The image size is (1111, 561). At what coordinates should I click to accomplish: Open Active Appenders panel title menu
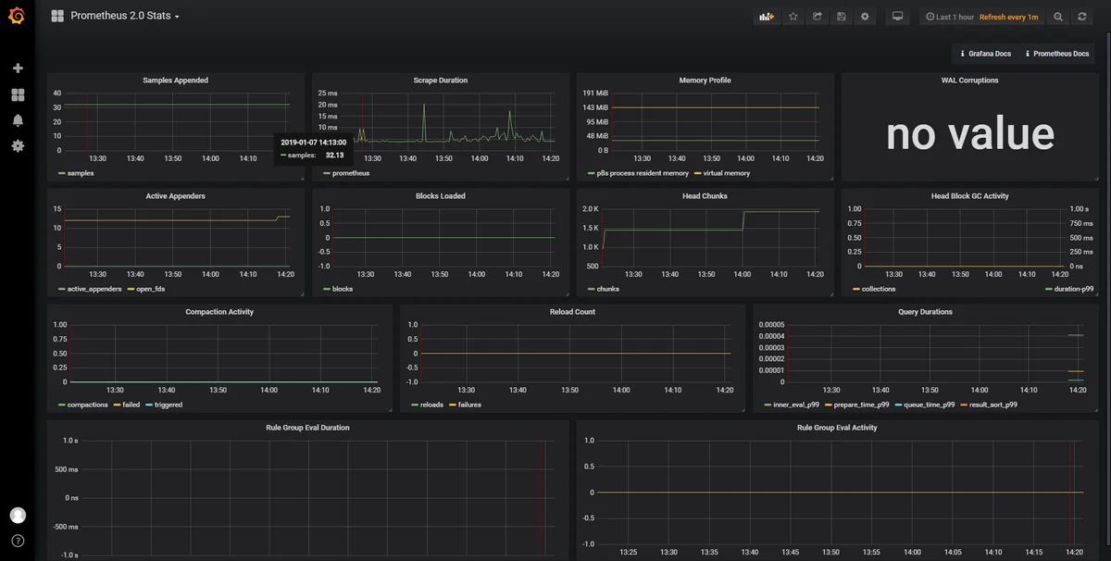click(x=175, y=196)
